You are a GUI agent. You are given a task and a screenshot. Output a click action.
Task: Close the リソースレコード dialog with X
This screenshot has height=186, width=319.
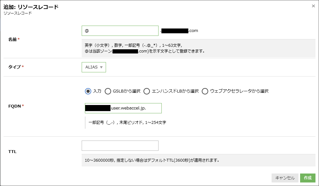coord(313,6)
